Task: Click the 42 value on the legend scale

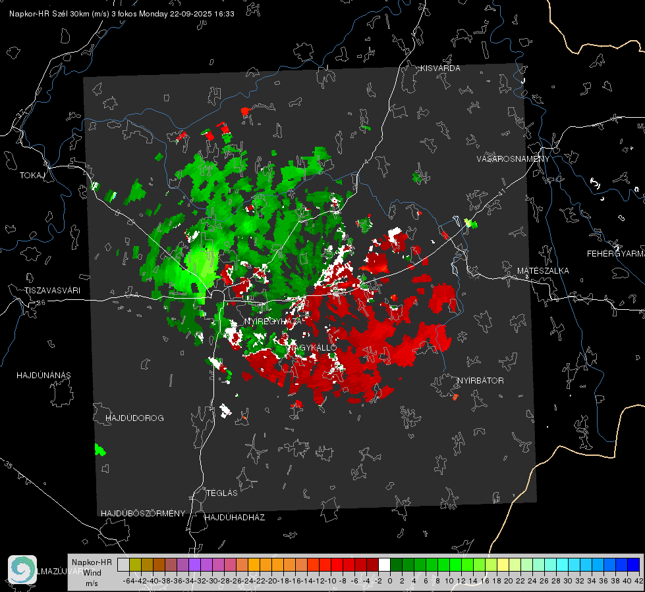Action: [x=639, y=581]
